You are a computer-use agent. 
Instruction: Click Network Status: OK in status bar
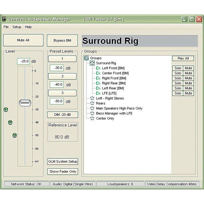click(26, 184)
